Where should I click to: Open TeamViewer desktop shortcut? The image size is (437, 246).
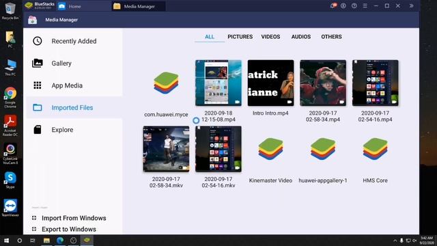pyautogui.click(x=10, y=208)
